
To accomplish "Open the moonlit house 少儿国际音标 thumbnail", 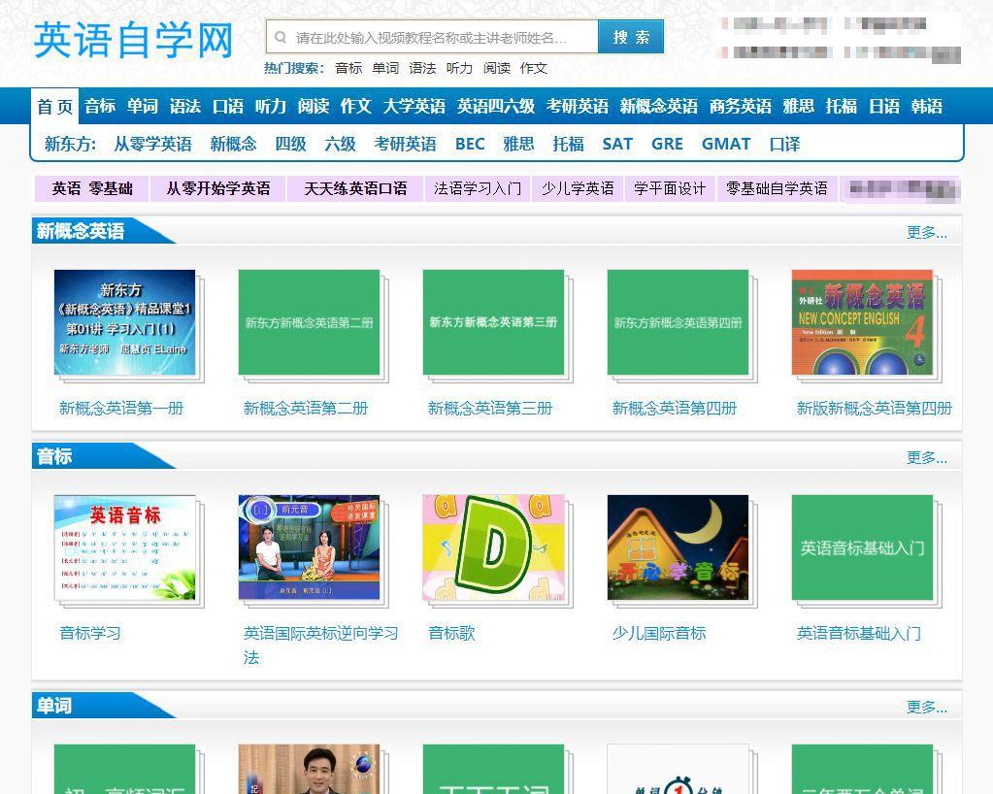I will tap(678, 547).
